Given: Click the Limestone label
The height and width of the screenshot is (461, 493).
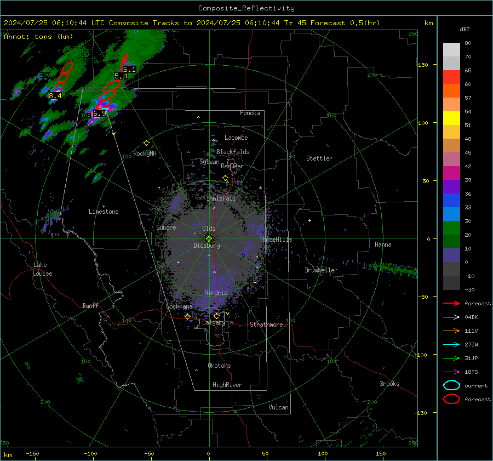Looking at the screenshot, I should (104, 212).
